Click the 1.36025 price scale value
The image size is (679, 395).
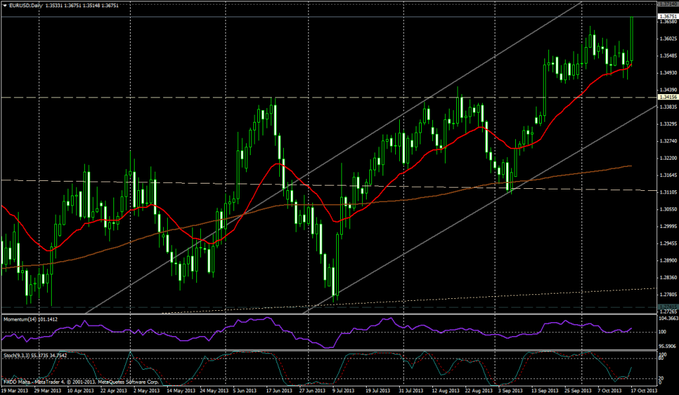[667, 38]
